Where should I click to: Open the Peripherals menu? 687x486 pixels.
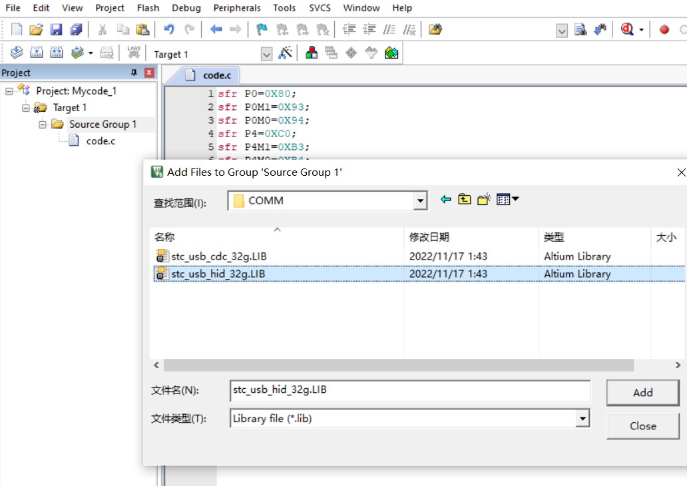[x=237, y=8]
